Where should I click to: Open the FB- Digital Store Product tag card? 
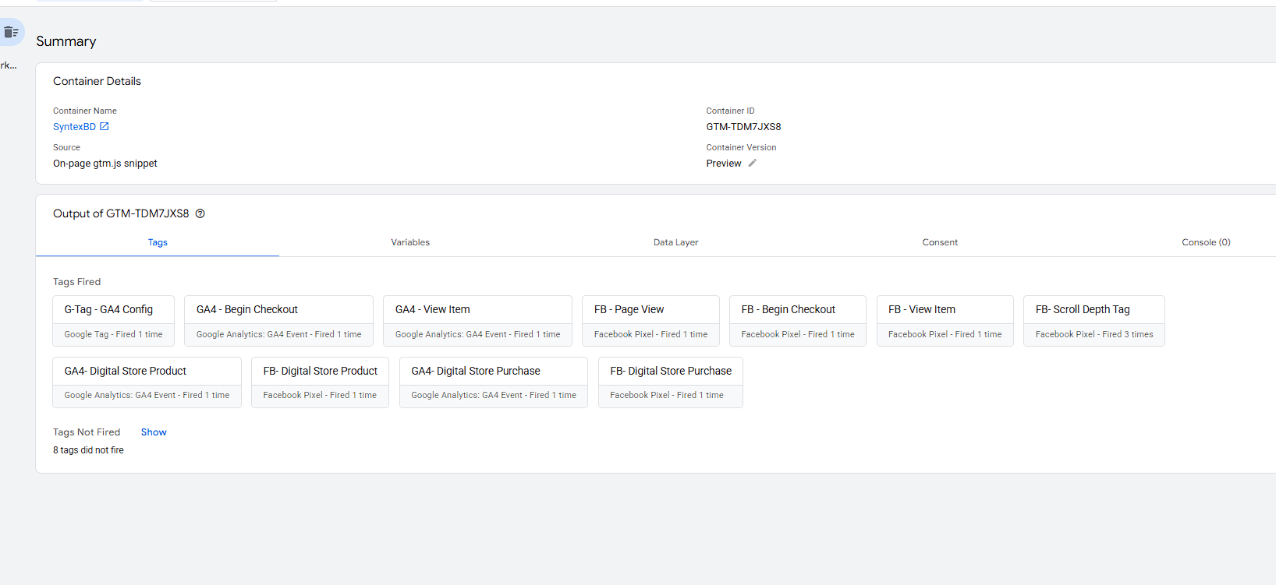click(320, 382)
